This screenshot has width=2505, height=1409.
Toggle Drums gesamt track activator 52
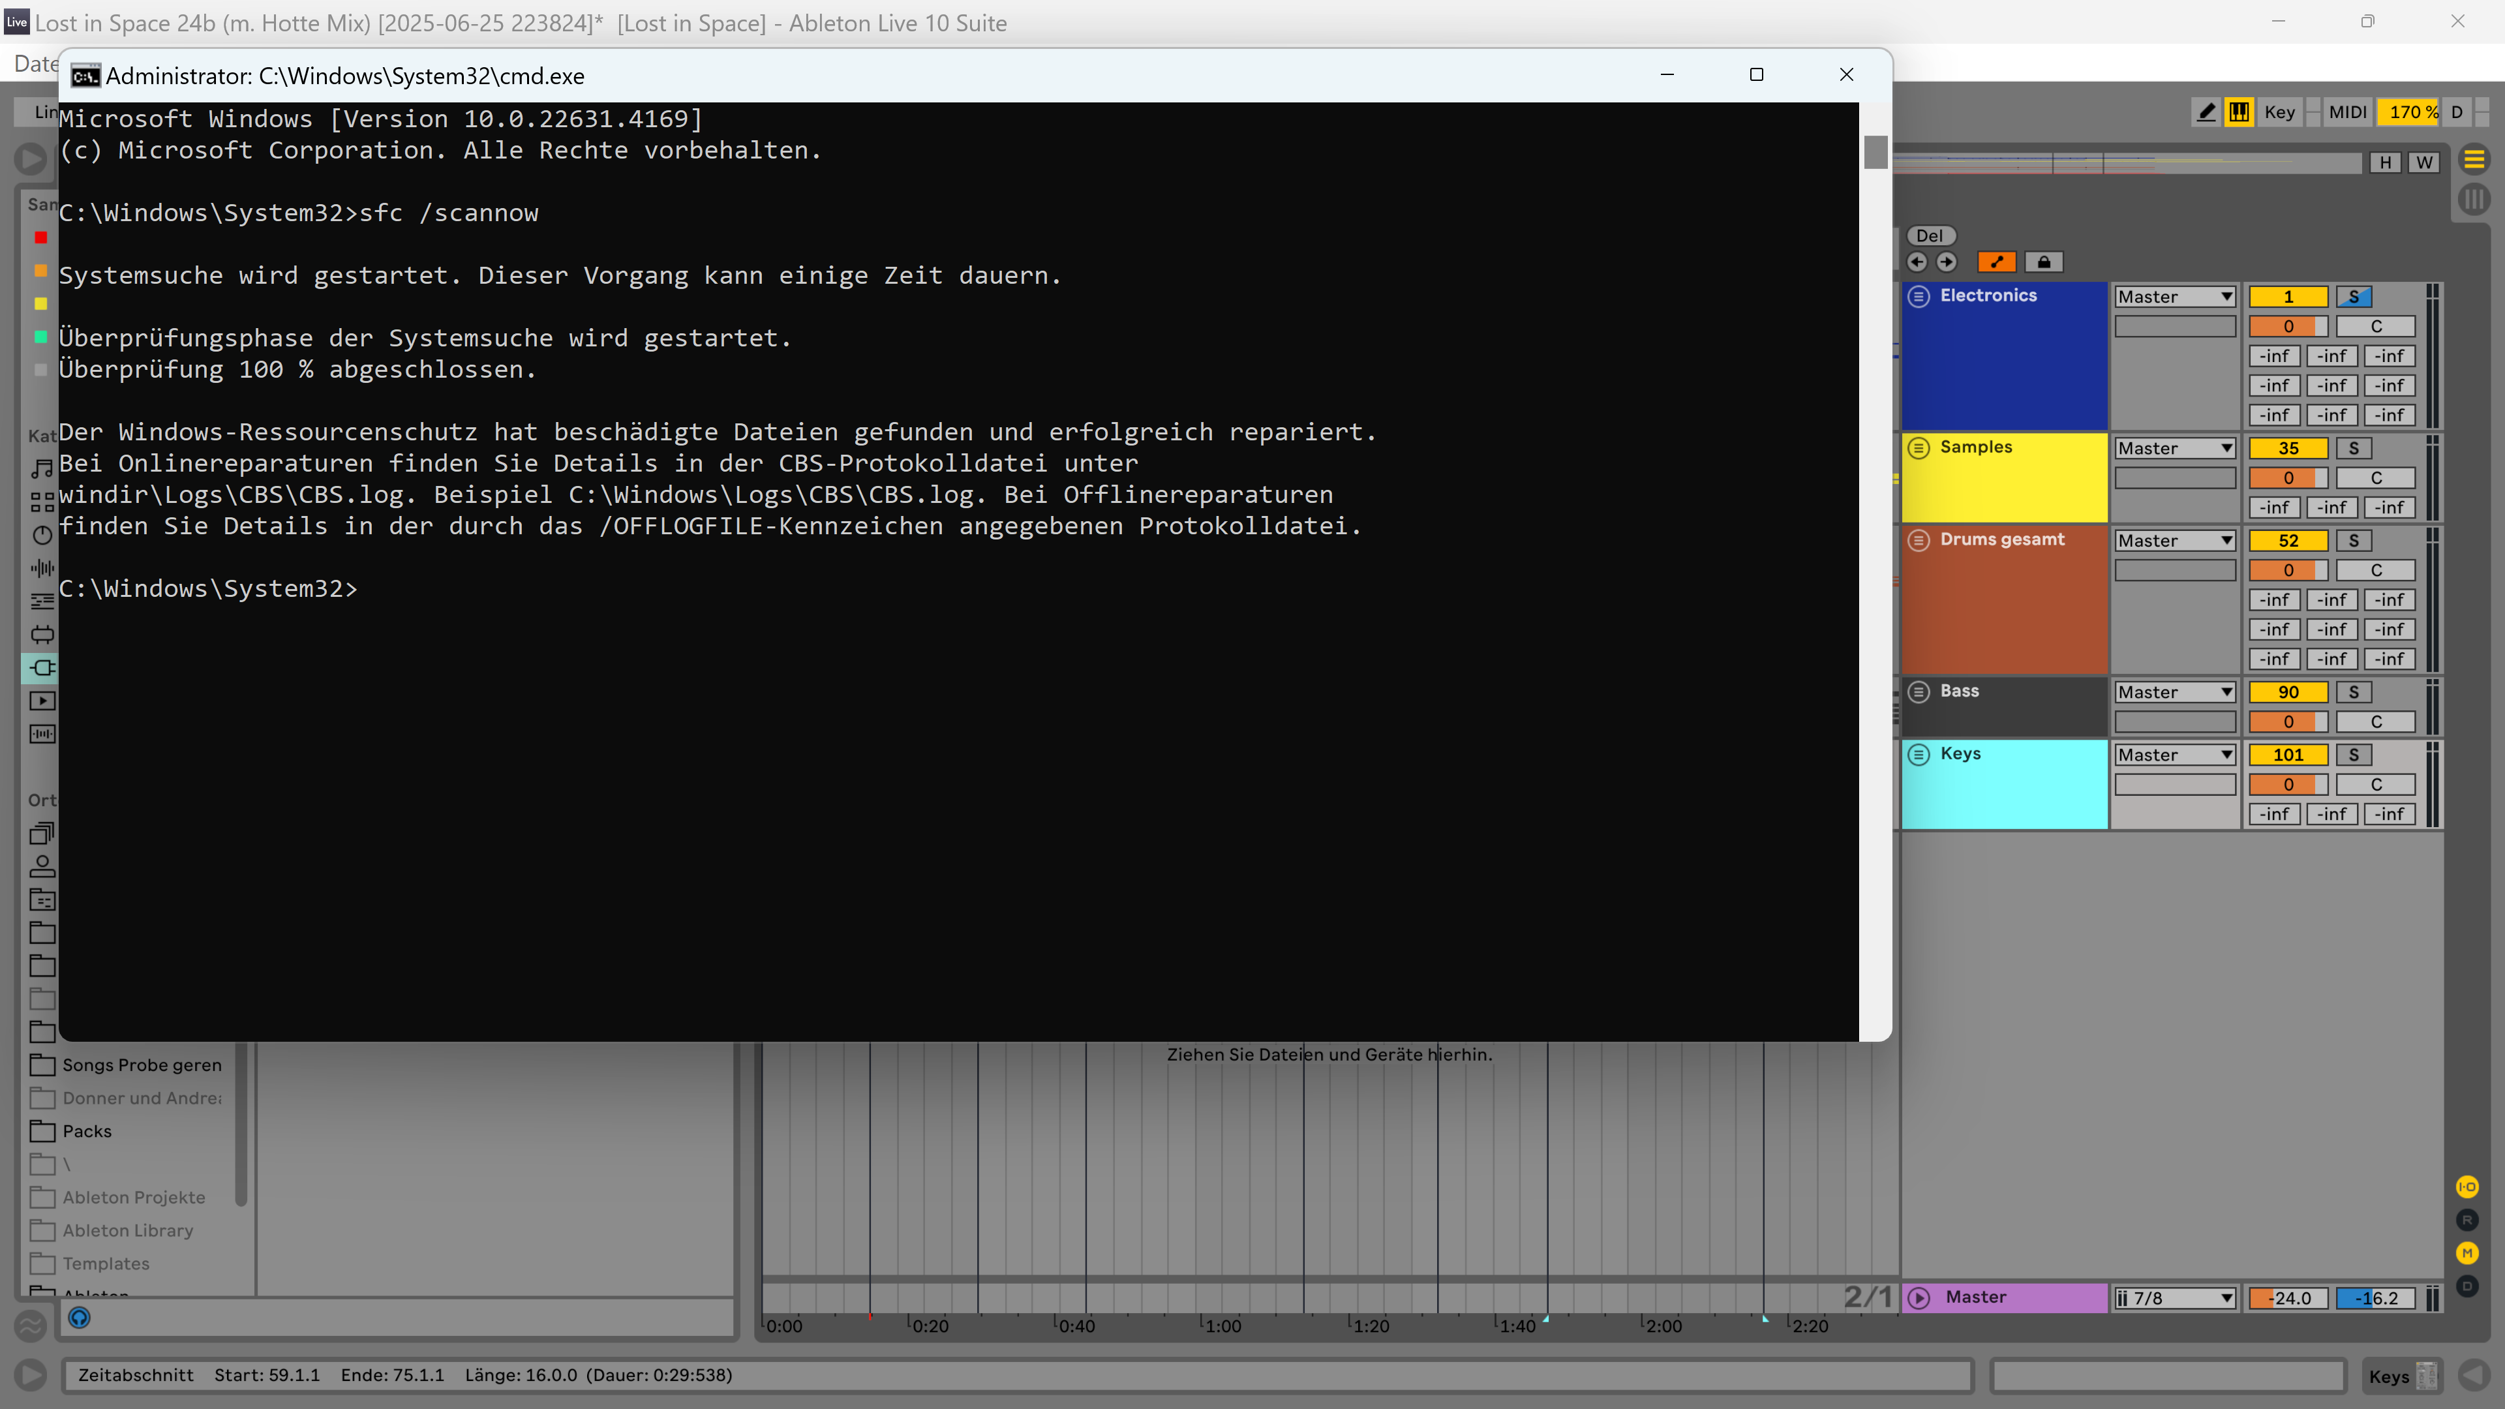tap(2288, 541)
